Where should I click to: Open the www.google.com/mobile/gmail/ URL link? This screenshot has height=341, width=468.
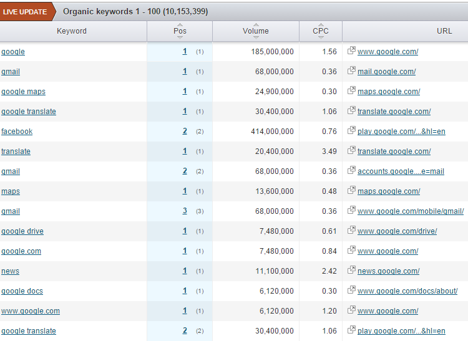[411, 211]
